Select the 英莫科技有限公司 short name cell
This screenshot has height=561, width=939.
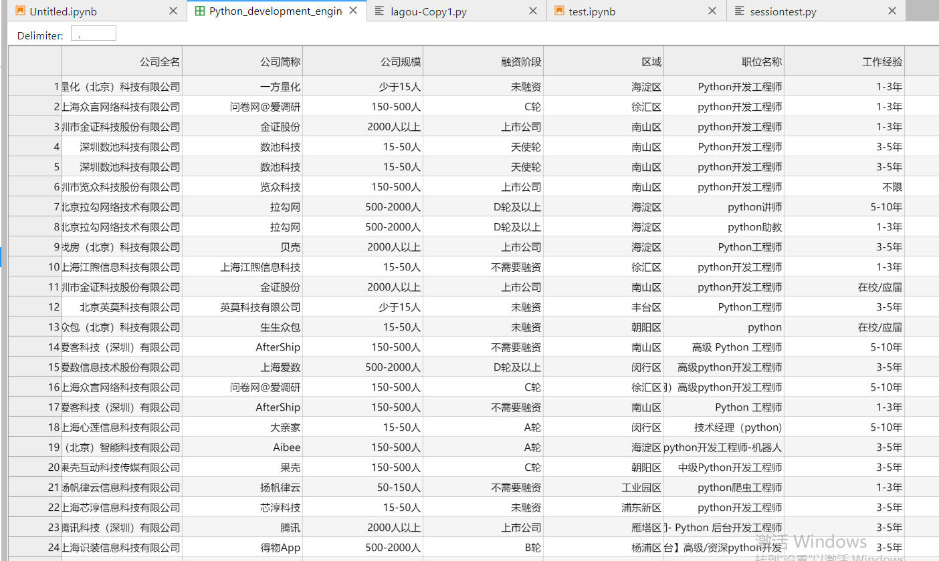click(x=242, y=307)
